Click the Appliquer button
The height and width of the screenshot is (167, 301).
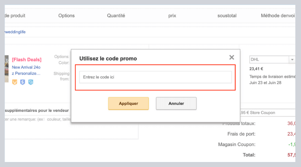tap(128, 103)
